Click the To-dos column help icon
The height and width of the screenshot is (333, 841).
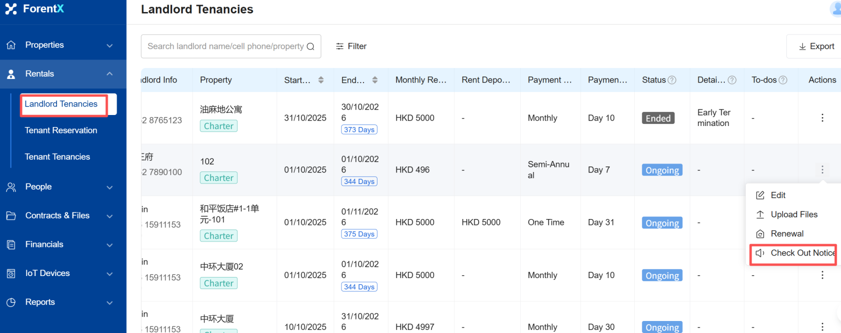coord(783,80)
